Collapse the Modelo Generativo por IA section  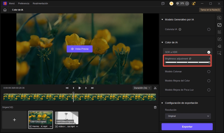[x=162, y=20]
